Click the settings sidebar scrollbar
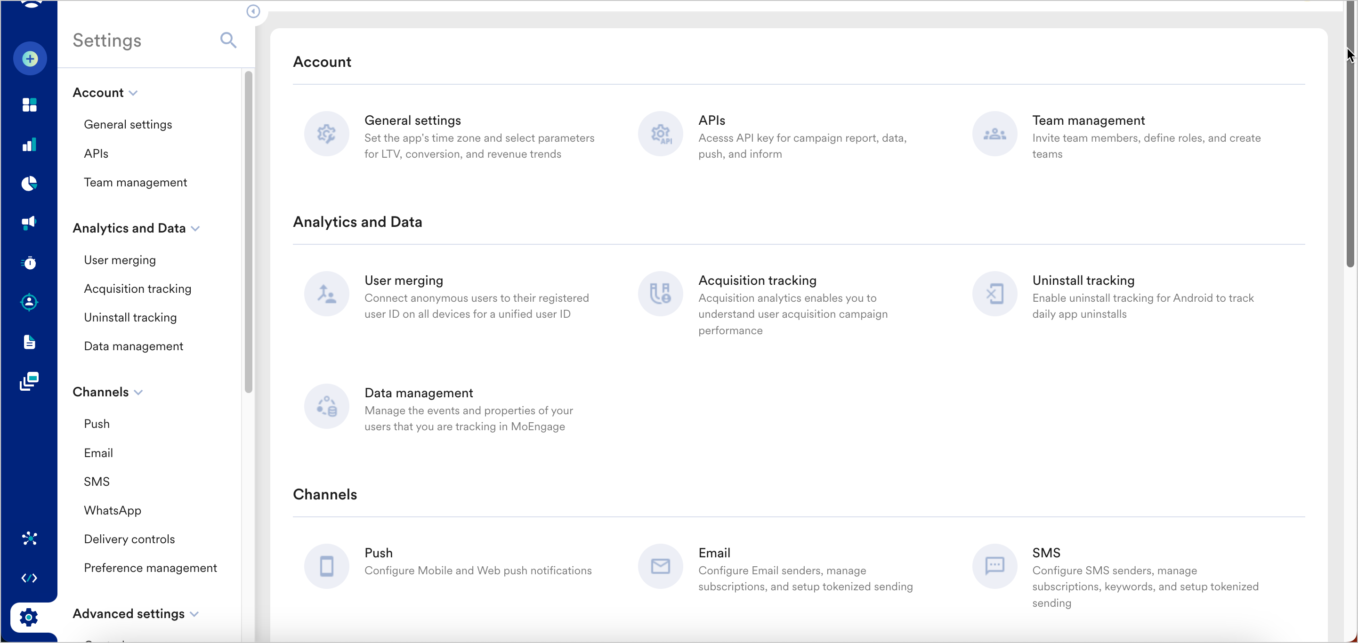 point(248,232)
